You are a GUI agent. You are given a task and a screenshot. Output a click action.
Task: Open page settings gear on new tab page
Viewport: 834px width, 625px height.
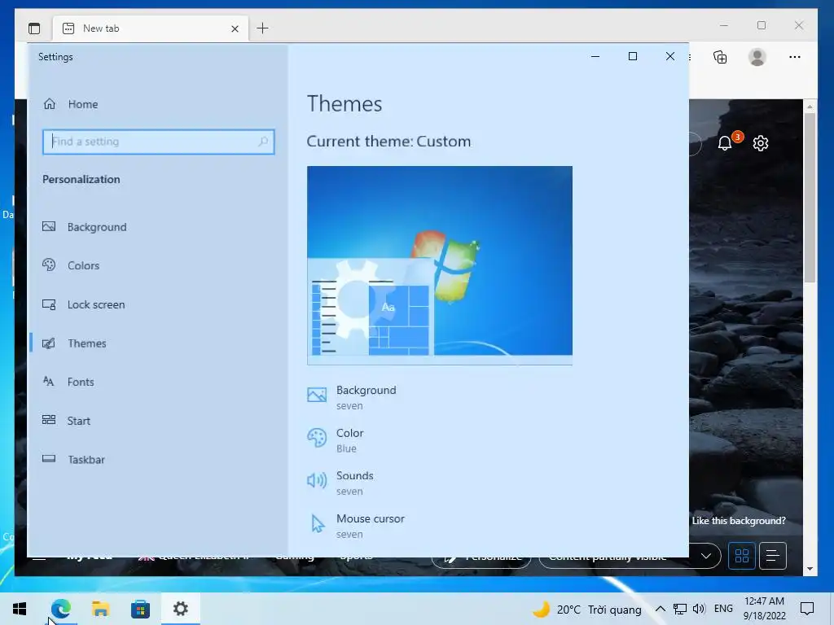click(761, 143)
